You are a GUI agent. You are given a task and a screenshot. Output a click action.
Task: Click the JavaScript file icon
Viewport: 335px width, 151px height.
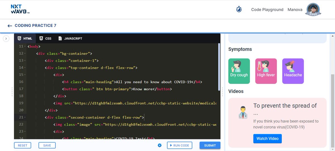point(60,38)
